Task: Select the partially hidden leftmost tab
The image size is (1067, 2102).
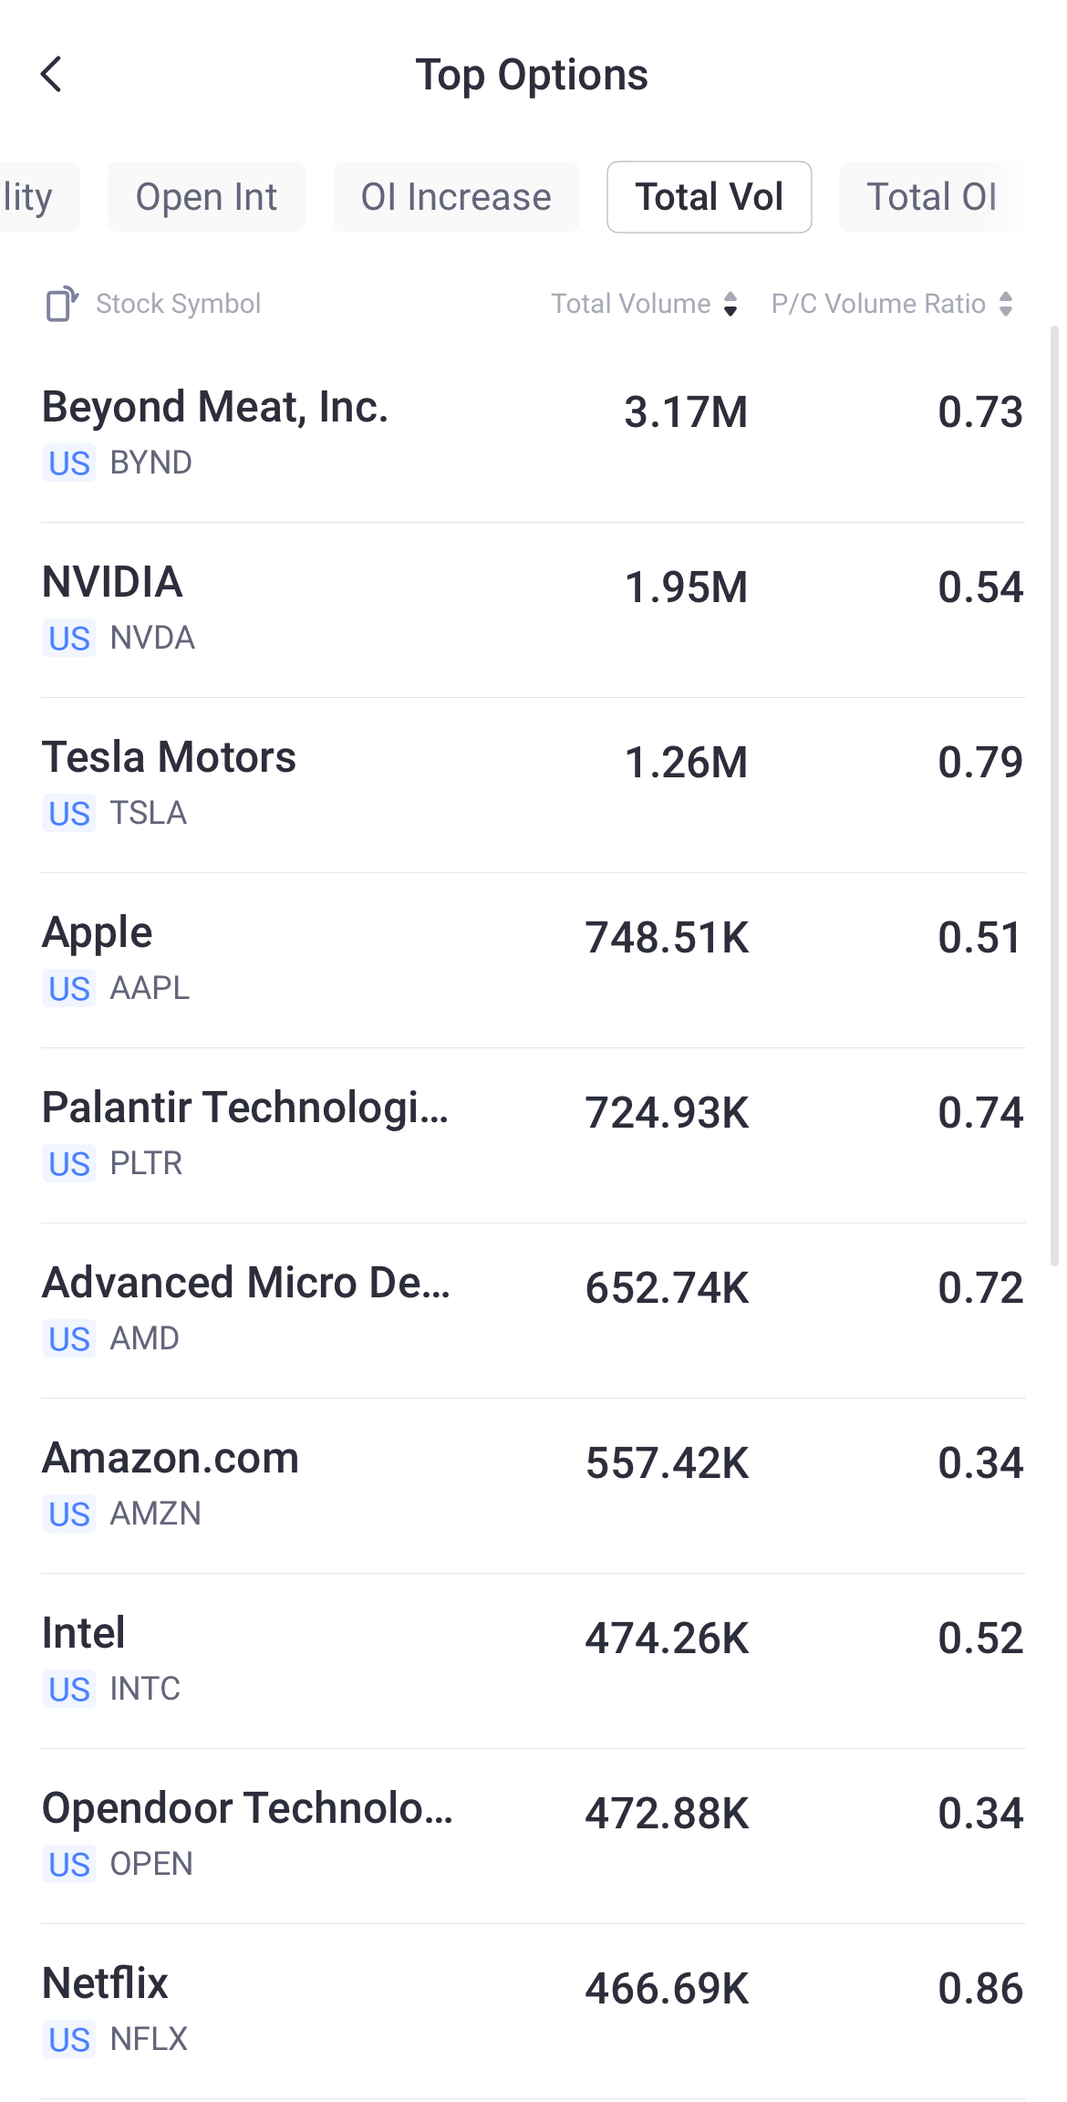Action: point(36,197)
